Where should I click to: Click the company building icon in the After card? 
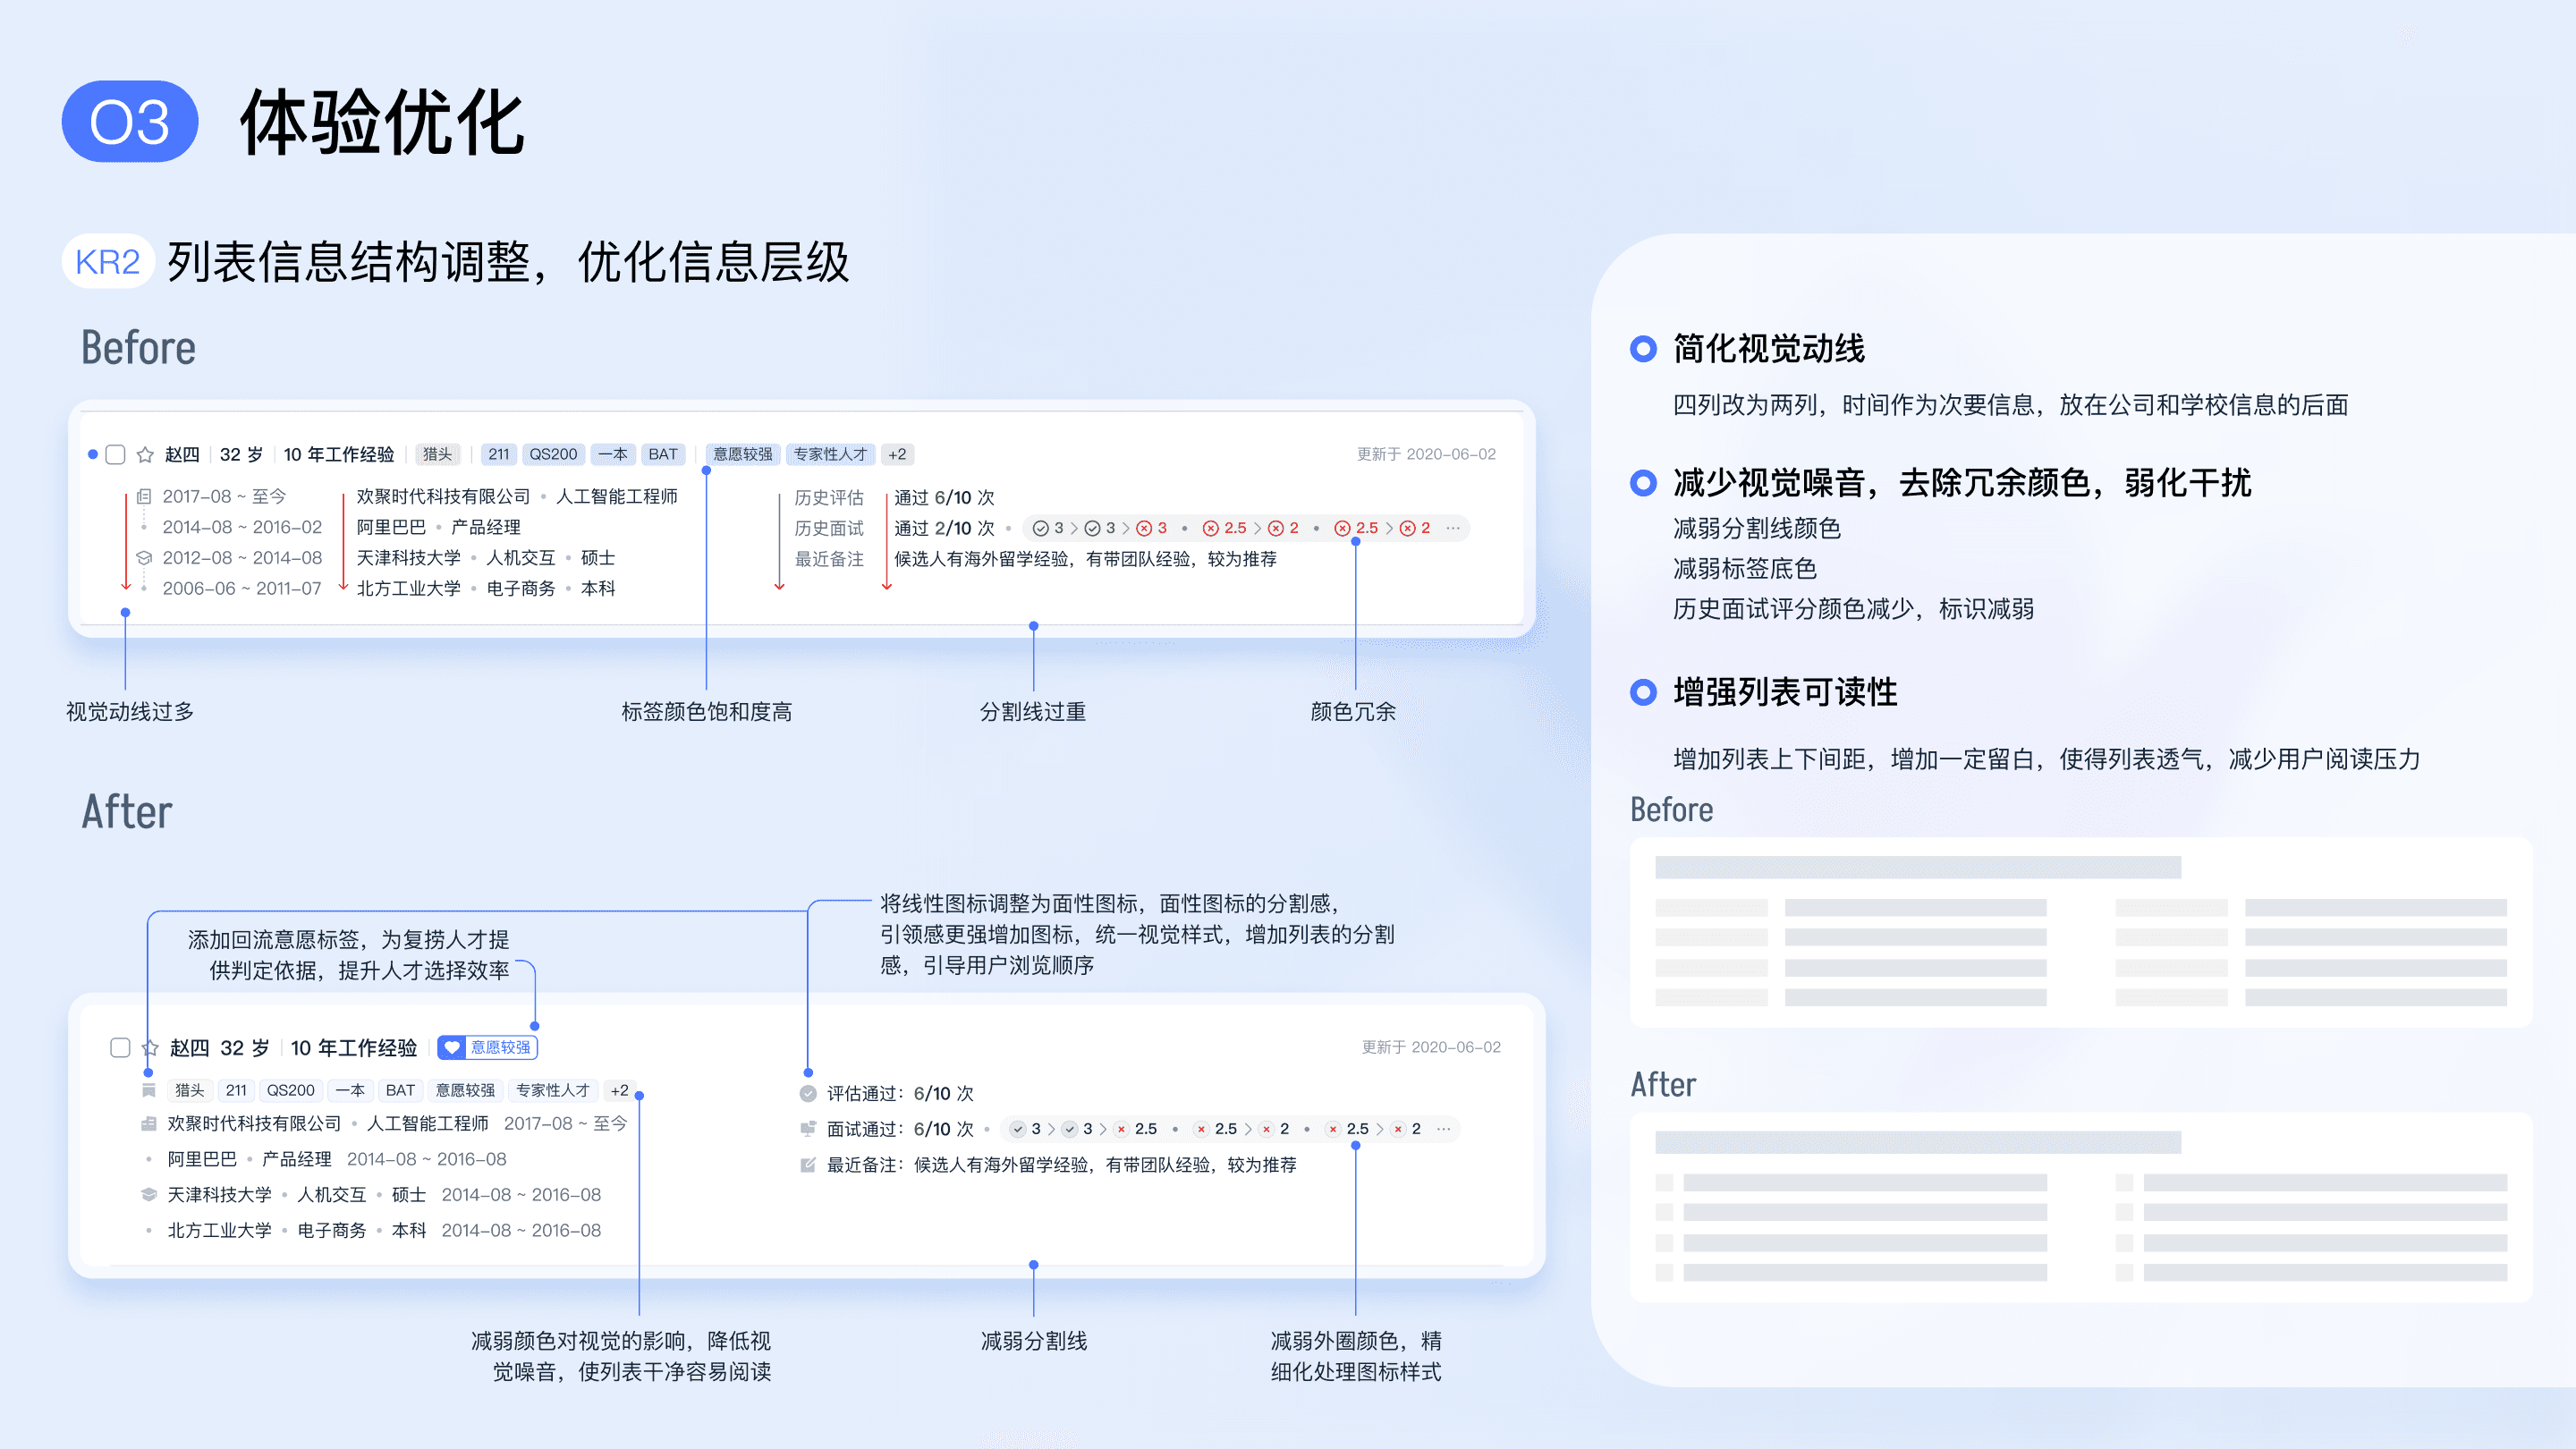[149, 1124]
